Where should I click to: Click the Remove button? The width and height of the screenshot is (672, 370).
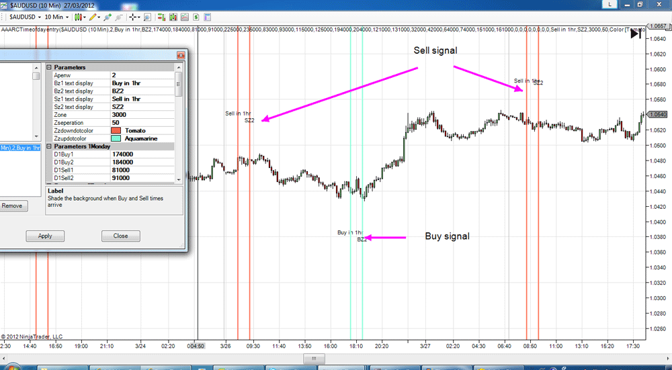tap(13, 206)
